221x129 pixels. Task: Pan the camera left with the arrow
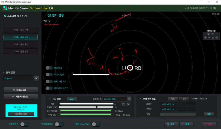[x=205, y=38]
